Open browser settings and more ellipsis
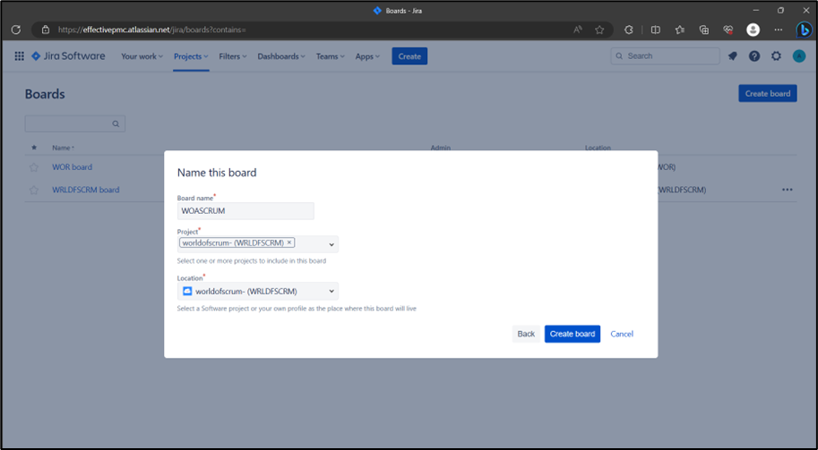 pos(779,30)
